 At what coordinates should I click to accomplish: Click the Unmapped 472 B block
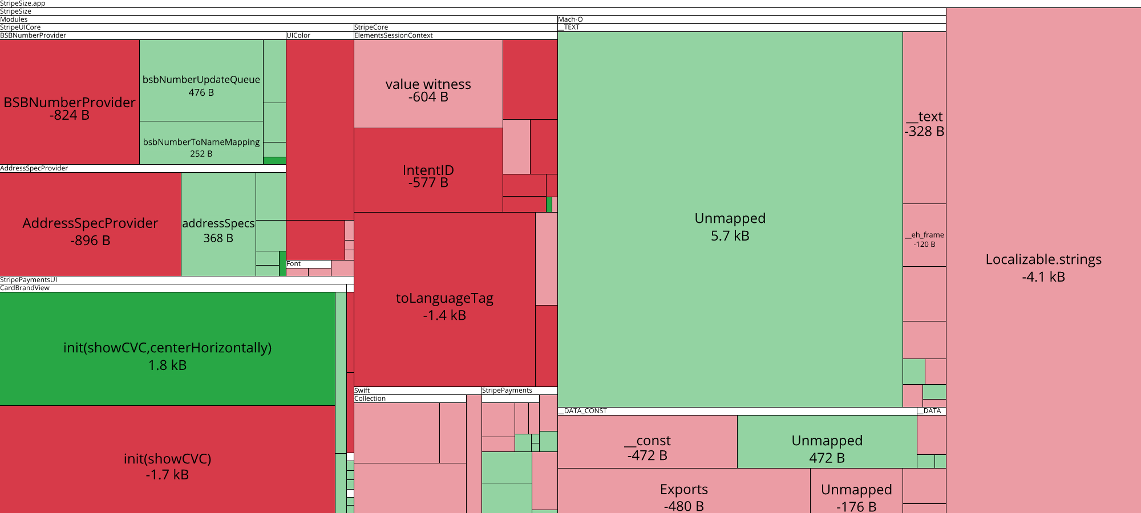827,442
